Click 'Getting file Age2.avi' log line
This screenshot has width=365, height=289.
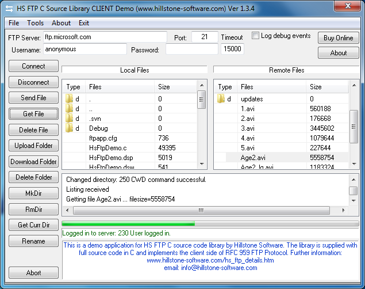point(120,199)
